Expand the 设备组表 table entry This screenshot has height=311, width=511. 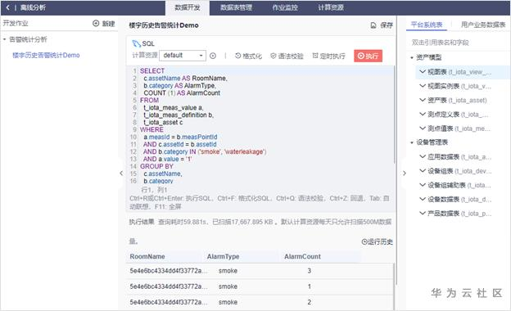tap(423, 171)
